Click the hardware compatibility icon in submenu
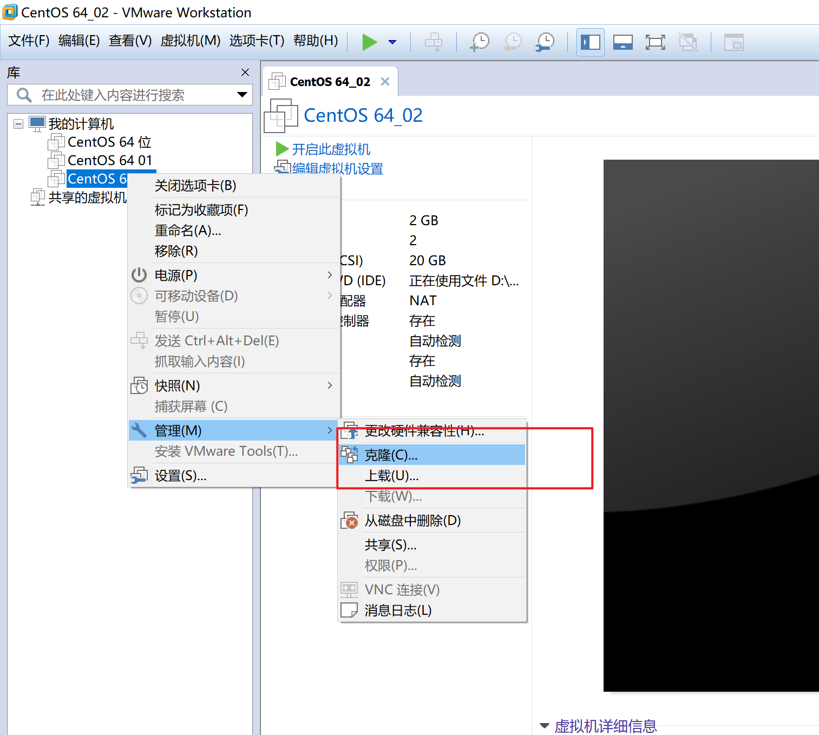The width and height of the screenshot is (819, 735). (350, 430)
